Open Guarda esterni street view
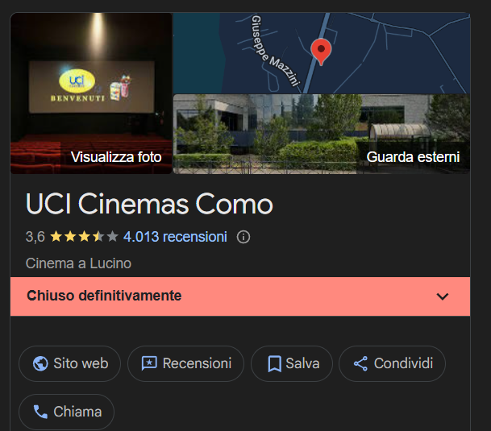The height and width of the screenshot is (431, 491). (x=322, y=134)
